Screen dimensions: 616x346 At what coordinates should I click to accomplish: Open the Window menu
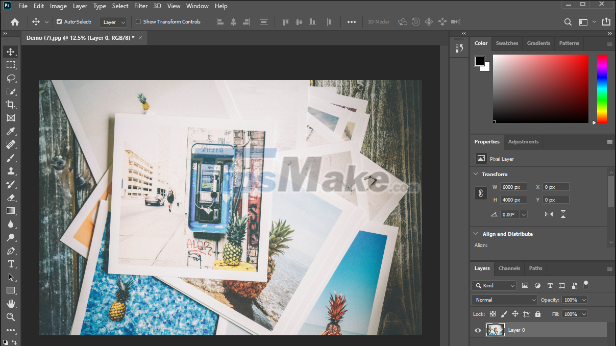click(x=197, y=6)
